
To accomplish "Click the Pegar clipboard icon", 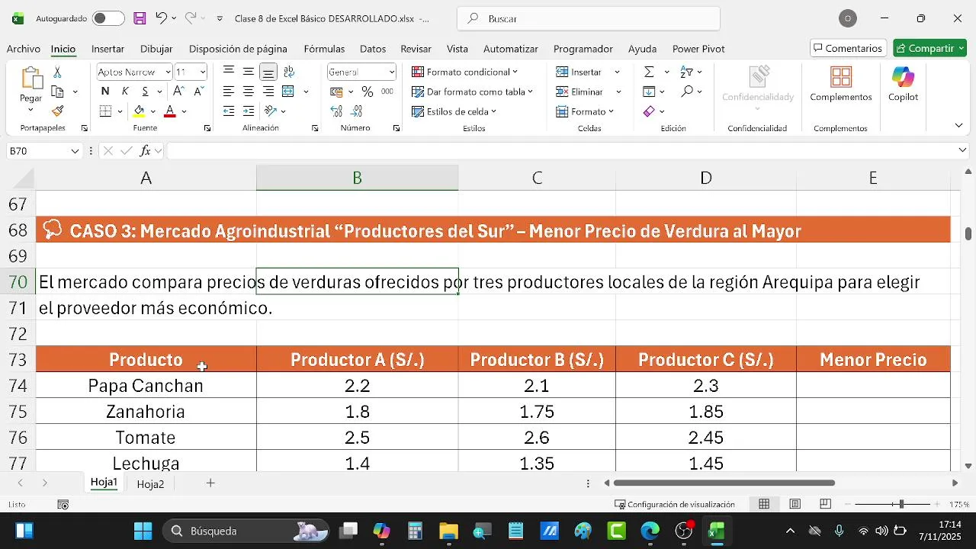I will tap(31, 79).
